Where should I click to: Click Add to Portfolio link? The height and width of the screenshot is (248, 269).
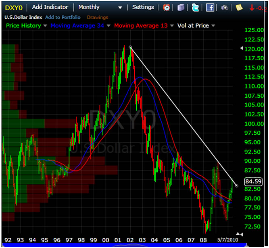[x=63, y=17]
